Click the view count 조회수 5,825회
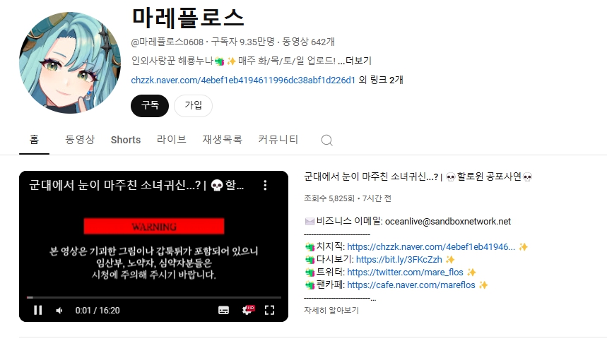Screen dimensions: 607x341 [x=329, y=198]
